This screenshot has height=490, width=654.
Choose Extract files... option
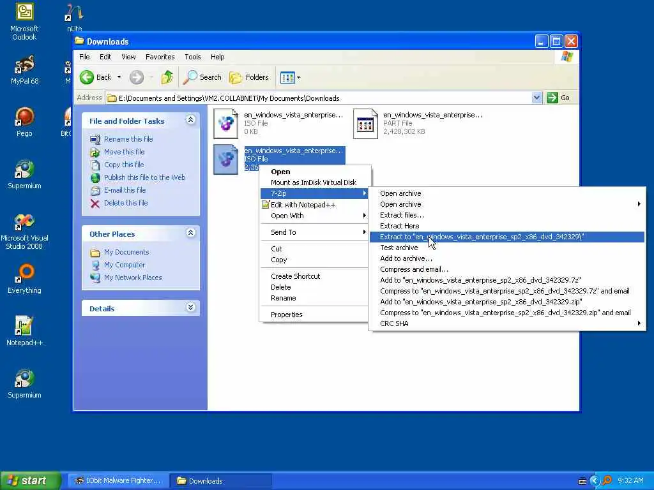pos(507,215)
